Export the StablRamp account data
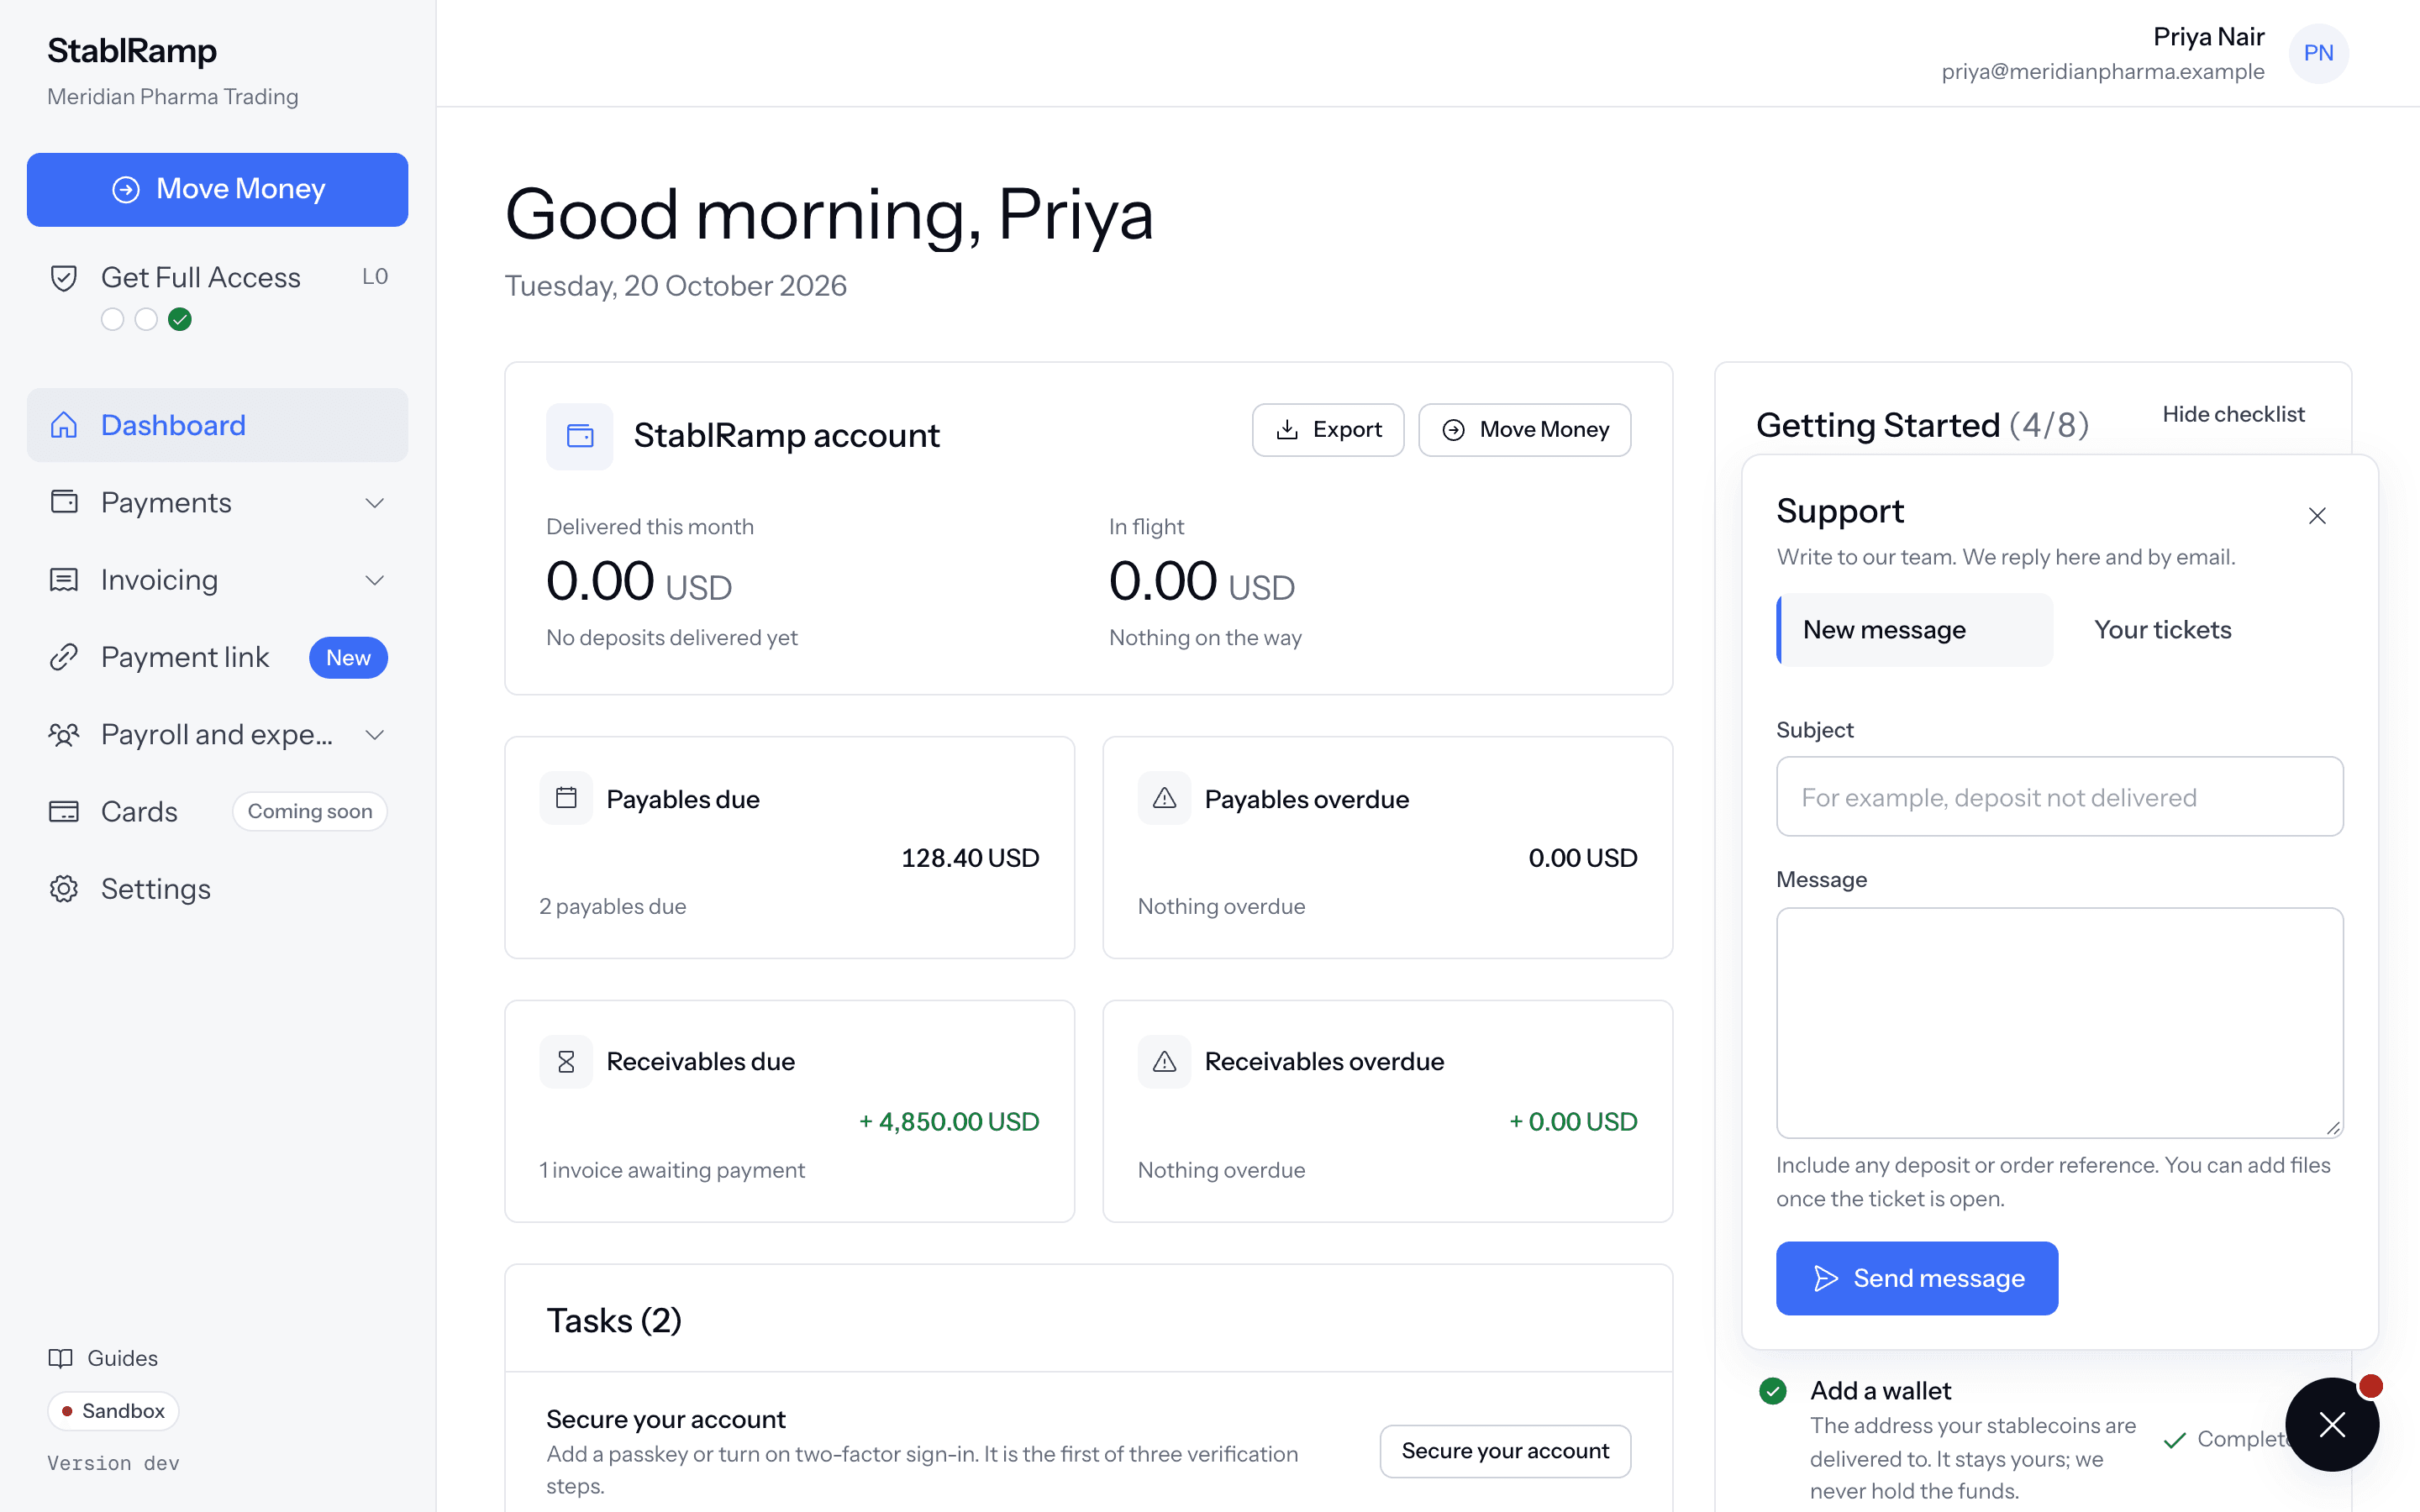2420x1512 pixels. tap(1328, 430)
